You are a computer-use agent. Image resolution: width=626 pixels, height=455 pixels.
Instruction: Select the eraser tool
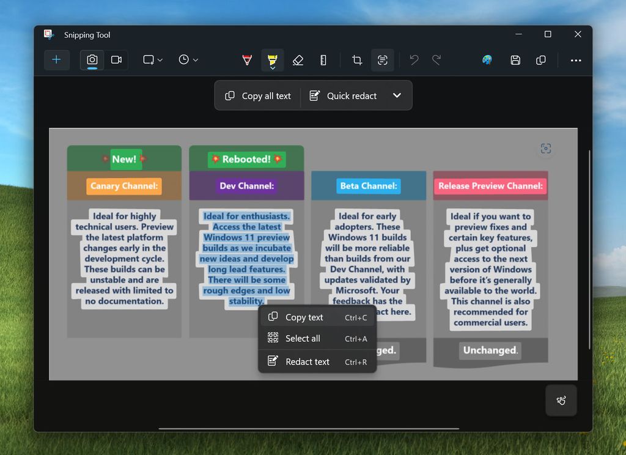point(298,60)
